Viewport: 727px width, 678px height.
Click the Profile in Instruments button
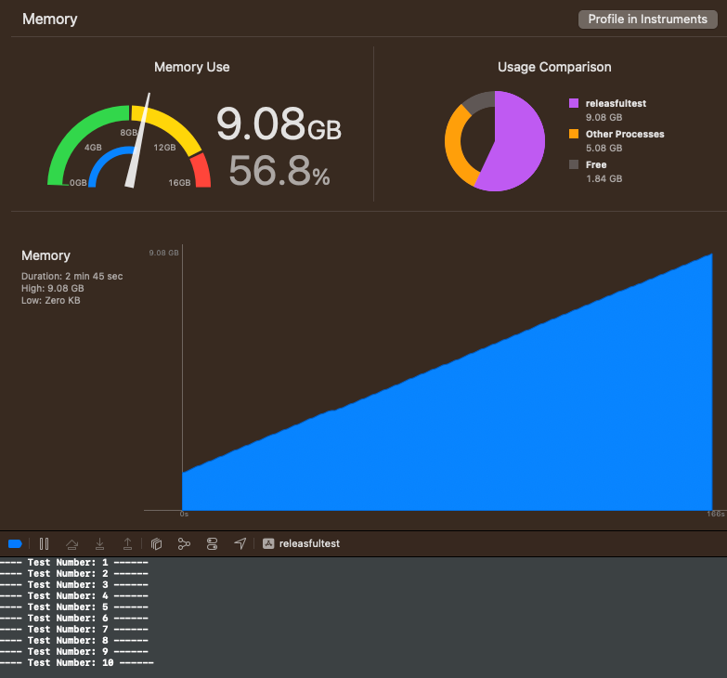point(647,19)
